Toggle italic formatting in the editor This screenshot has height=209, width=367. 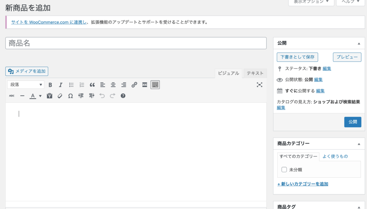(x=60, y=85)
